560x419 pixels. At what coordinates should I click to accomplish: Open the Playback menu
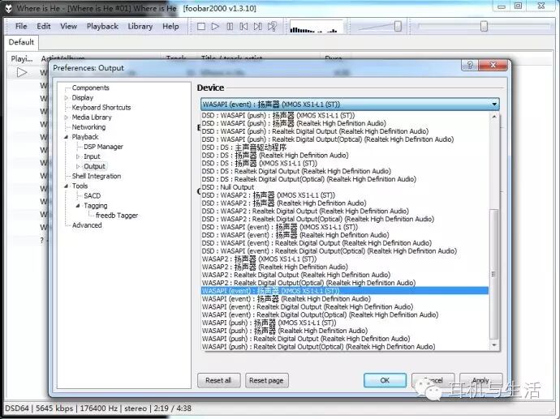point(102,27)
